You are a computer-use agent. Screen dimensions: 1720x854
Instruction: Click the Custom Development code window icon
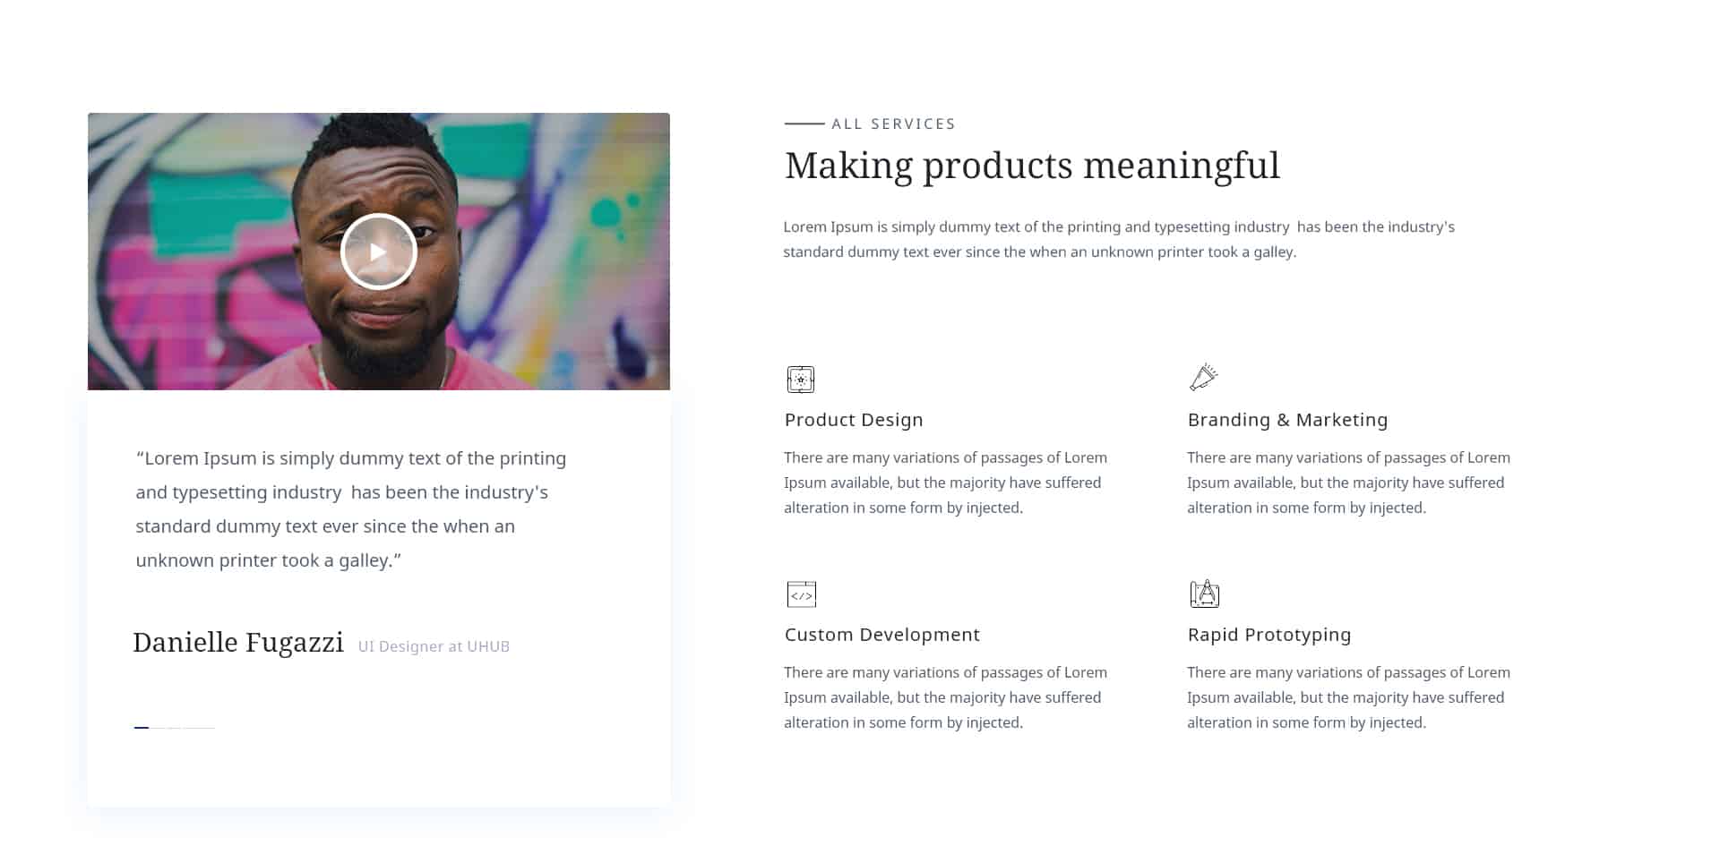pyautogui.click(x=801, y=594)
